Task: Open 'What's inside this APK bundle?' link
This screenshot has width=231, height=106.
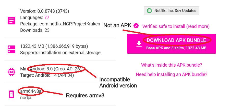Action: [x=172, y=65]
